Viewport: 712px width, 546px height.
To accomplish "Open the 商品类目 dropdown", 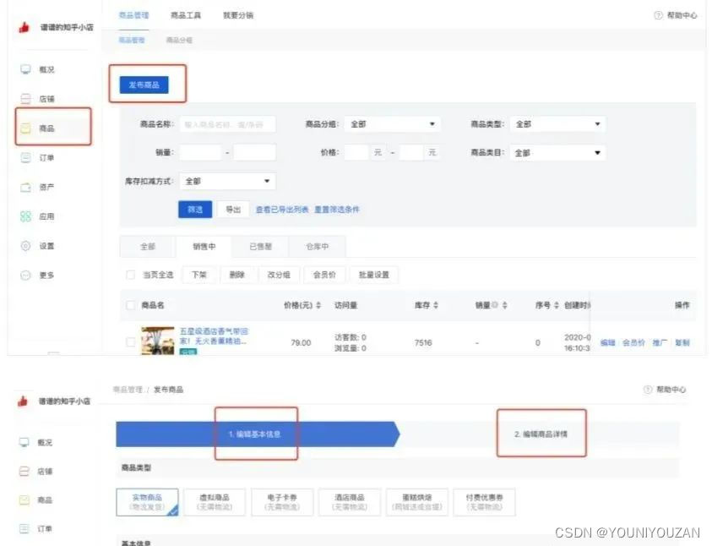I will click(557, 153).
